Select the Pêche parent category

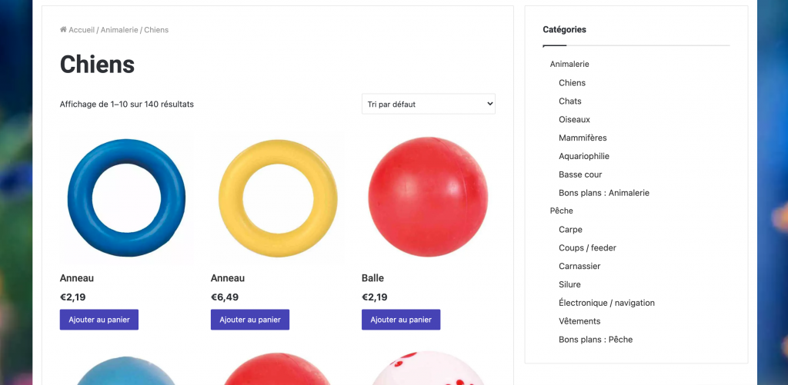click(562, 211)
